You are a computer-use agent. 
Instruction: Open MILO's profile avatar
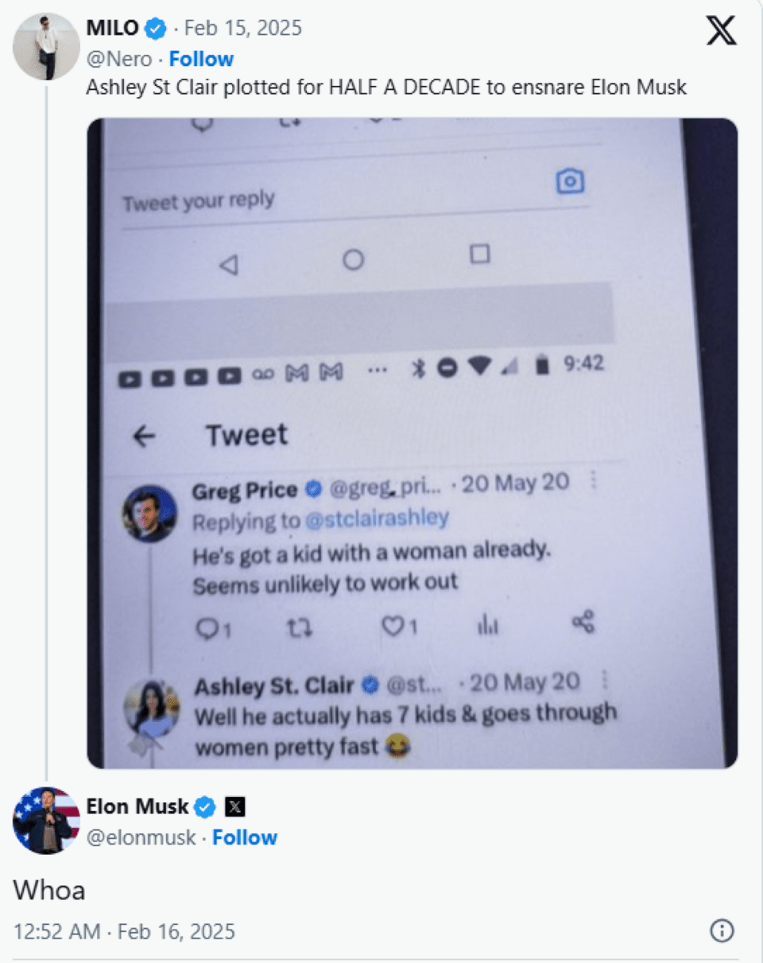click(46, 46)
